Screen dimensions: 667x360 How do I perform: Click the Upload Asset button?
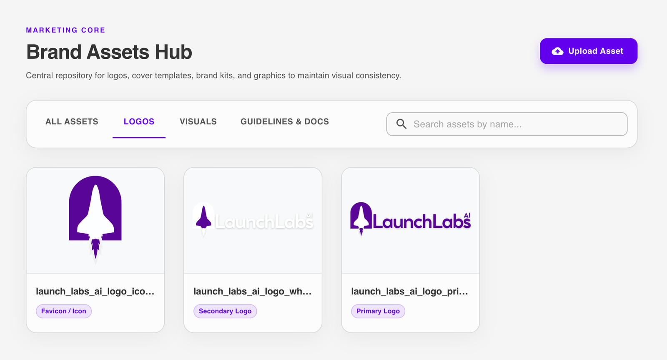click(588, 51)
